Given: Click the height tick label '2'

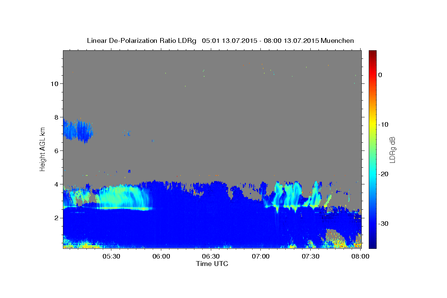Looking at the screenshot, I should 56,218.
